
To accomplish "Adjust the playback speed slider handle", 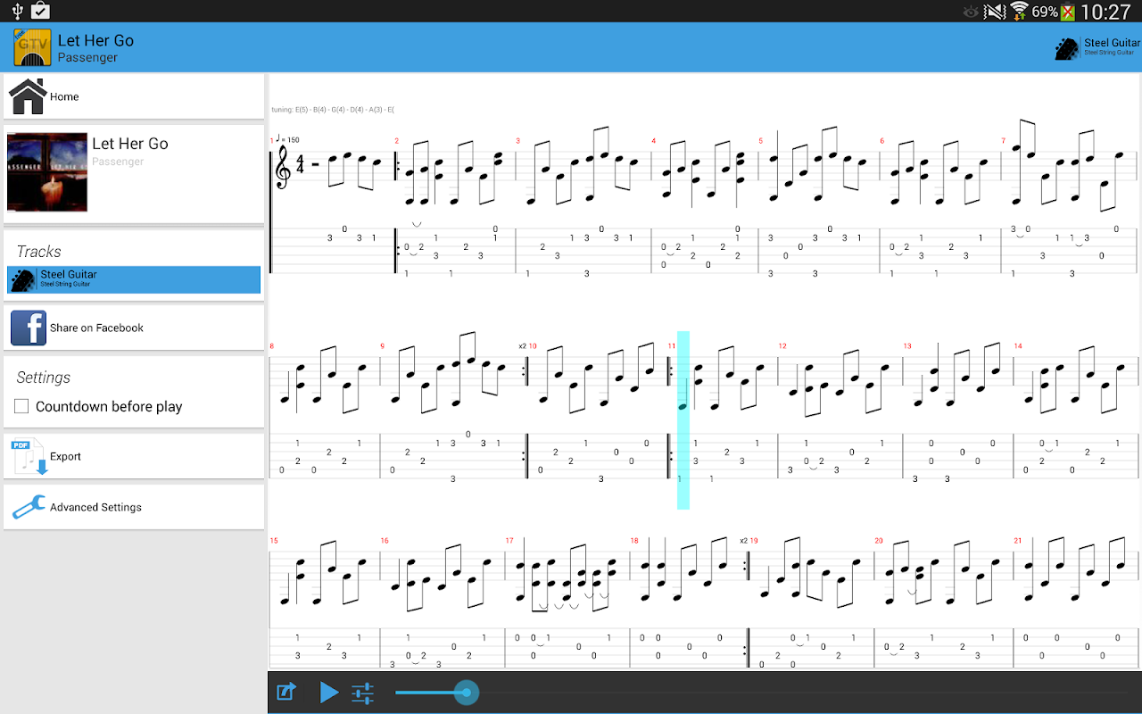I will point(466,692).
